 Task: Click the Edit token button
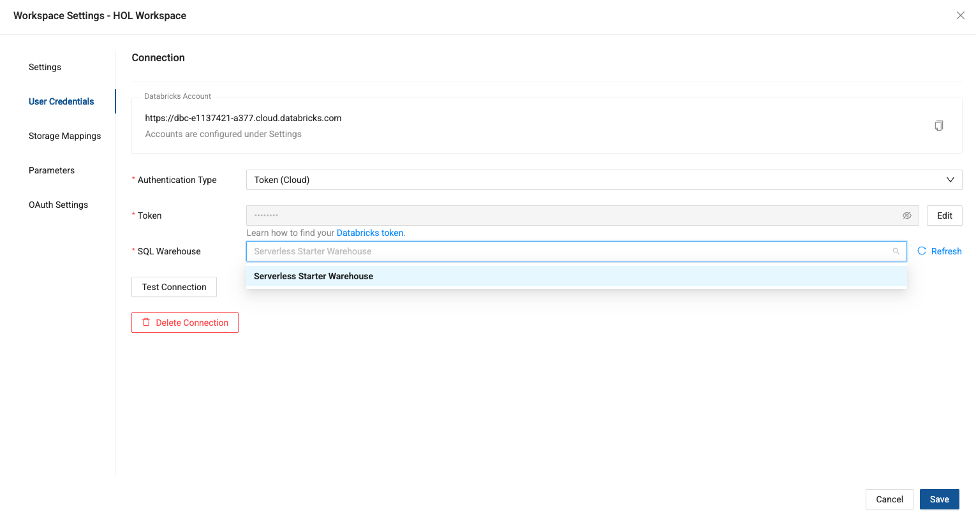pyautogui.click(x=944, y=216)
